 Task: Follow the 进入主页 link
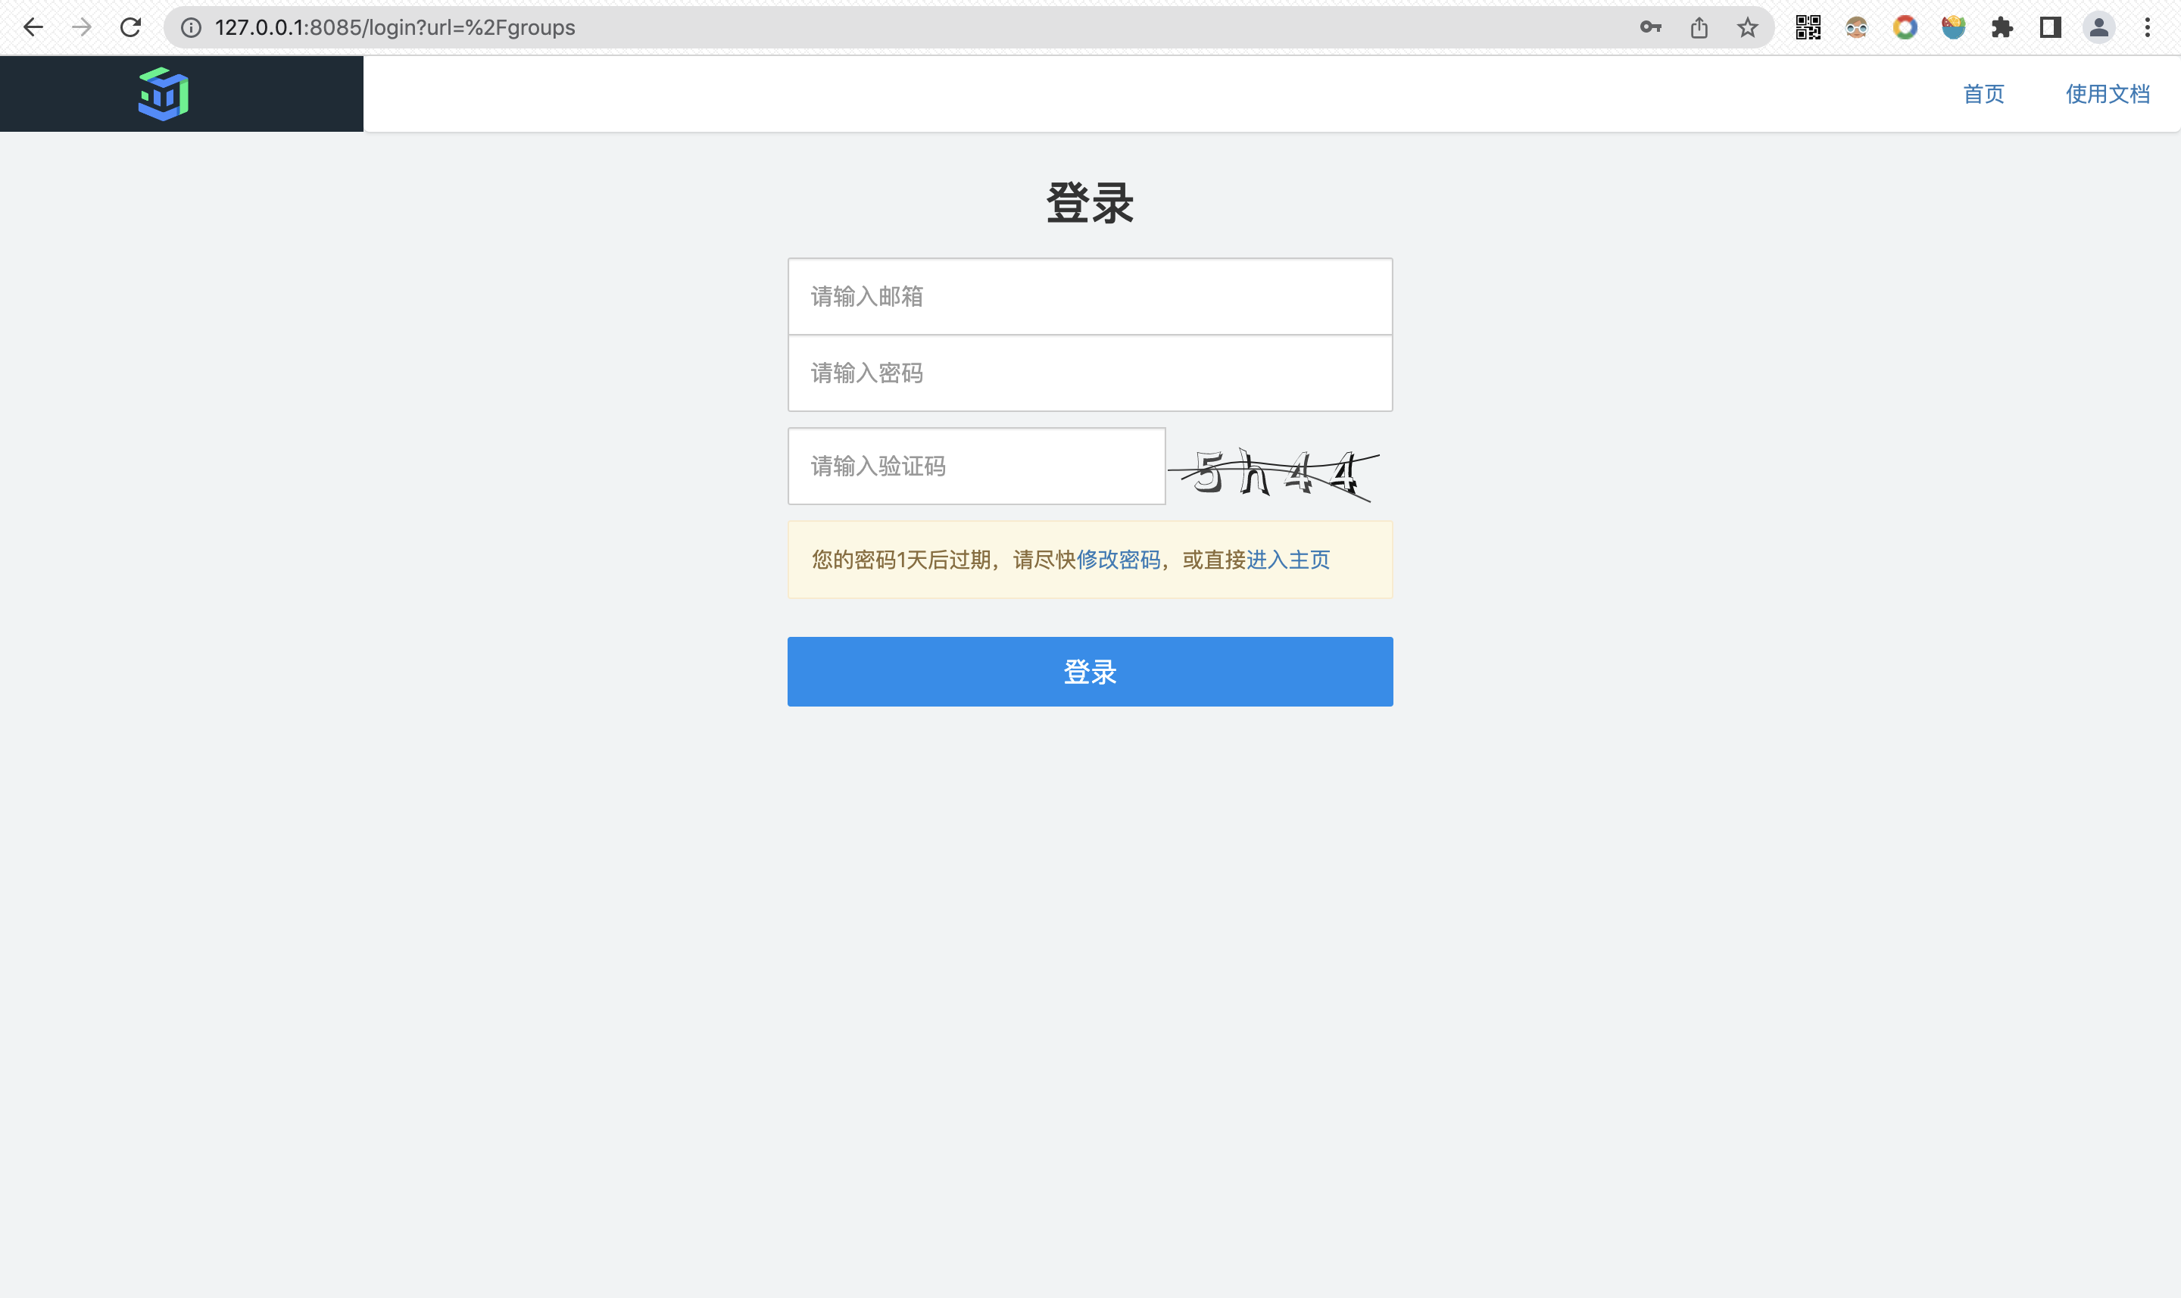1288,560
